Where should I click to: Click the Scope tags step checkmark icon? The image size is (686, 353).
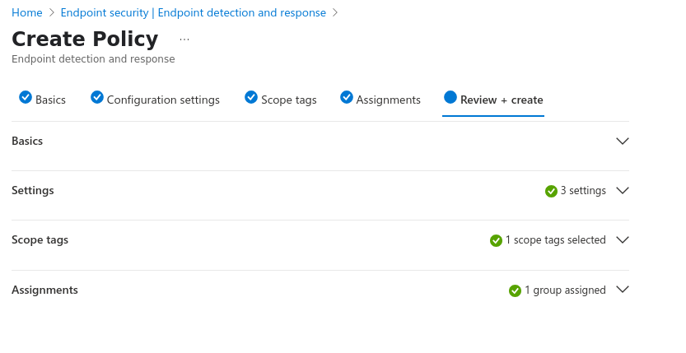tap(251, 98)
